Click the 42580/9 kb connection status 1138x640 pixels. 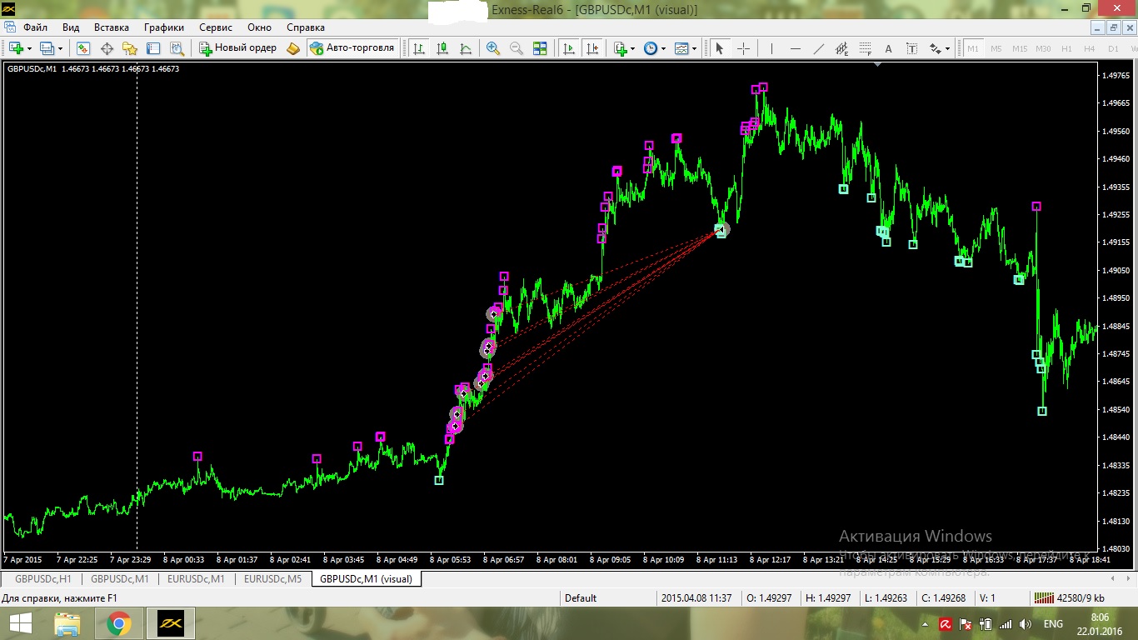coord(1068,597)
